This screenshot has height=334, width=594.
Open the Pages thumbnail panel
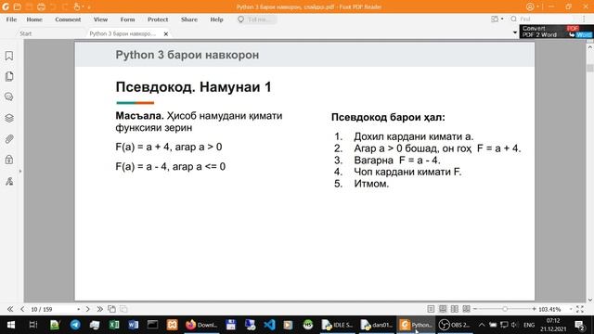(x=9, y=76)
